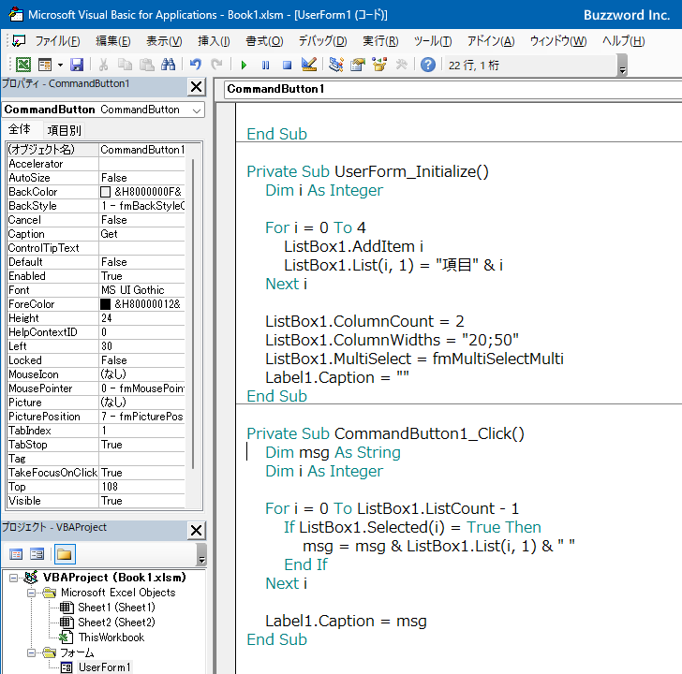
Task: Select the Enabled property row
Action: [x=96, y=276]
